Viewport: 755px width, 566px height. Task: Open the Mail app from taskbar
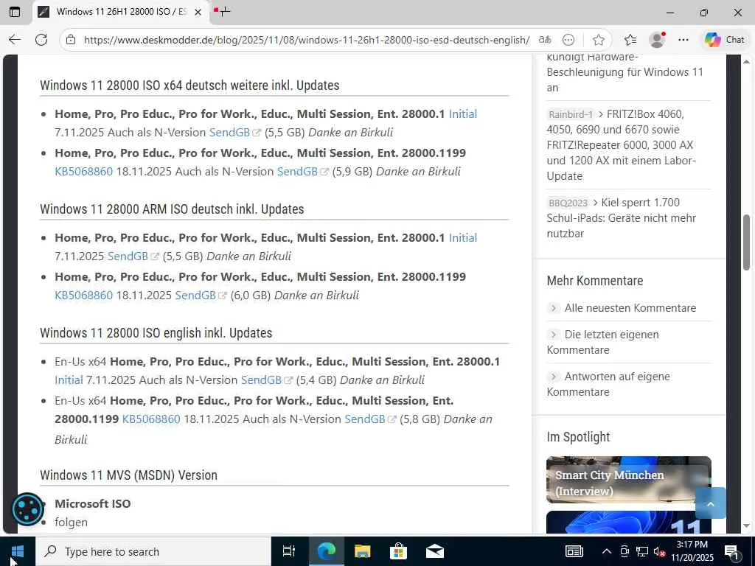(x=435, y=551)
